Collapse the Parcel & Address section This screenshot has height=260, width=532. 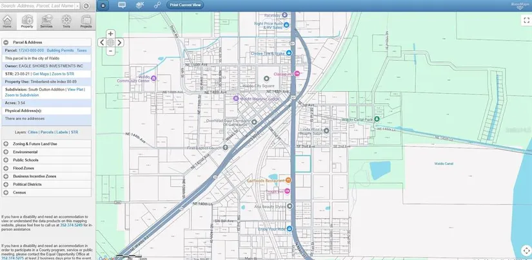point(6,42)
